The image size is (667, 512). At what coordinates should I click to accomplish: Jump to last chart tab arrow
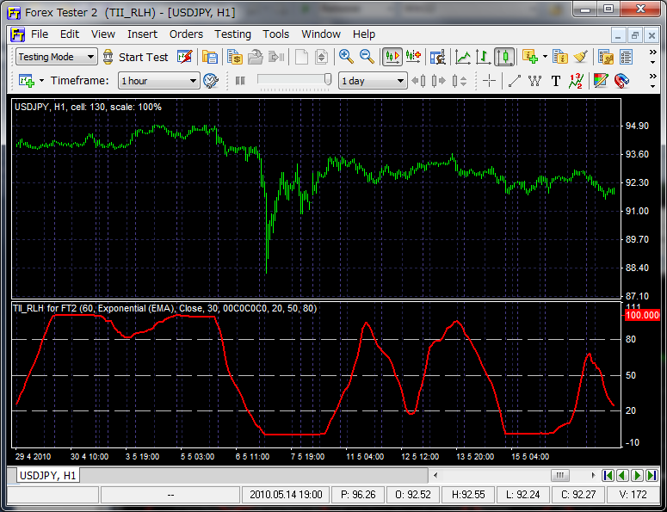tap(652, 475)
